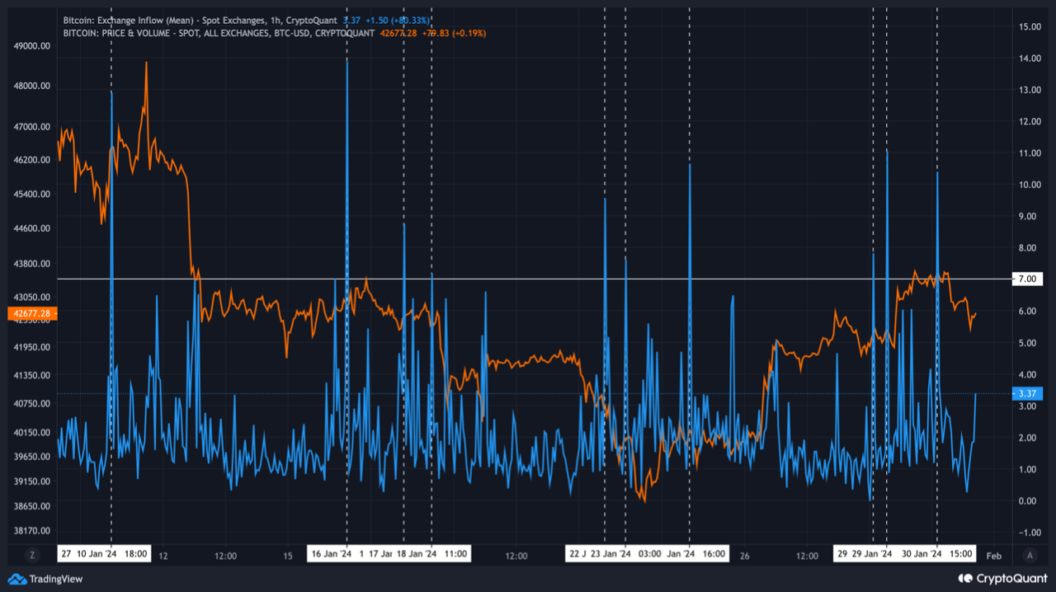Toggle auto scale with the A button

pyautogui.click(x=1029, y=554)
